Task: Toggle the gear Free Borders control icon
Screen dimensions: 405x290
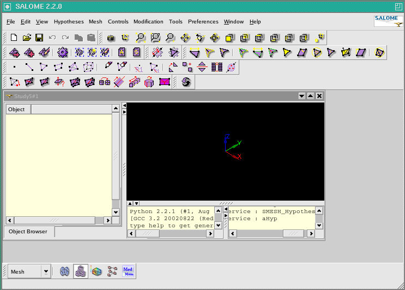Action: pos(158,52)
